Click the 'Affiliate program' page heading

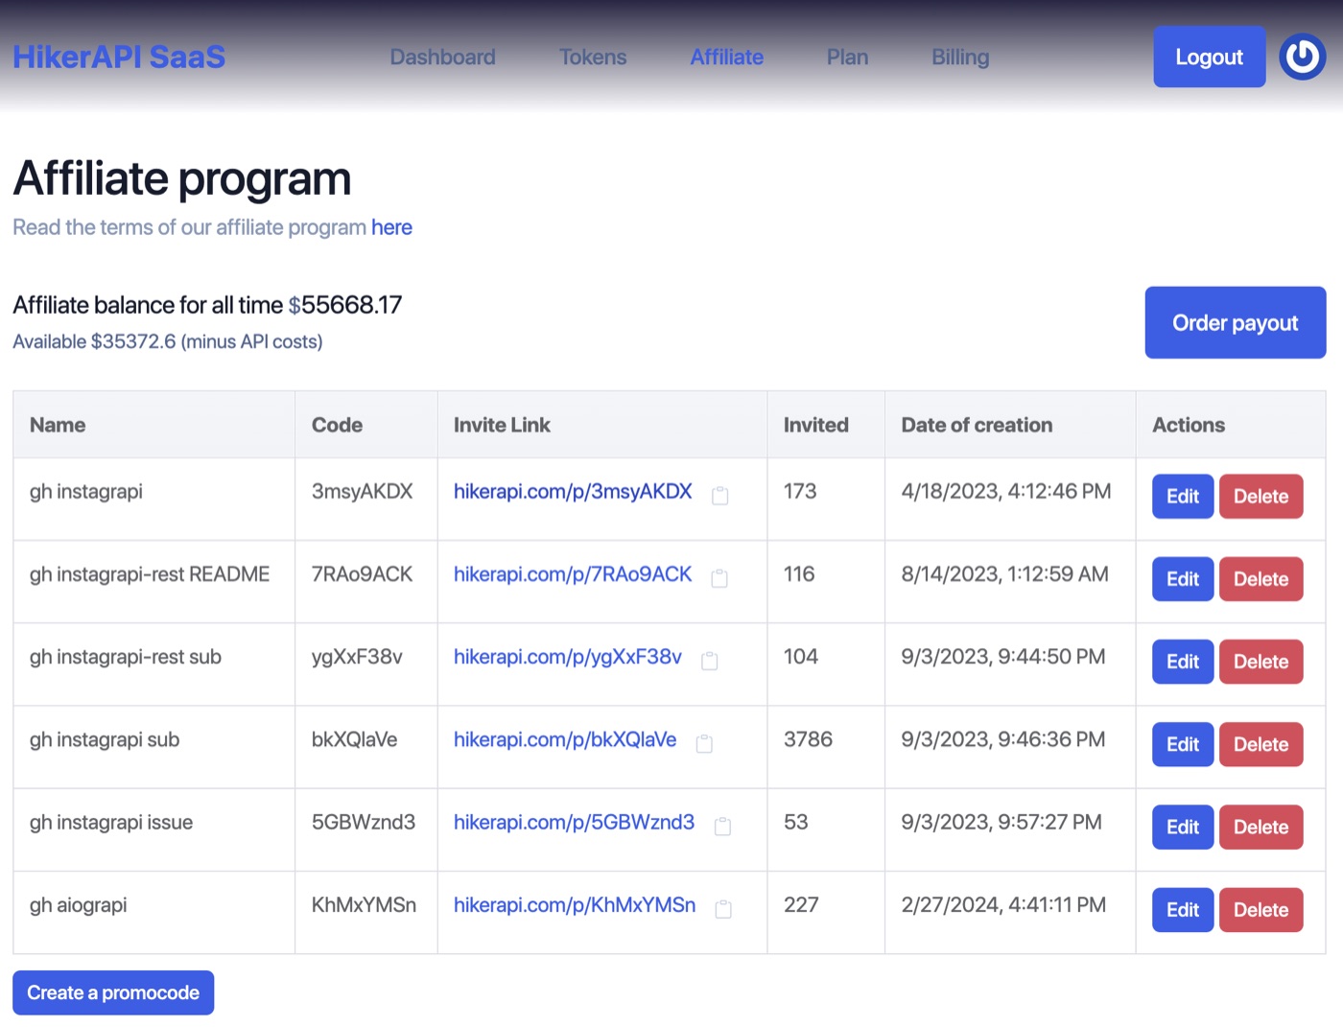[x=182, y=178]
